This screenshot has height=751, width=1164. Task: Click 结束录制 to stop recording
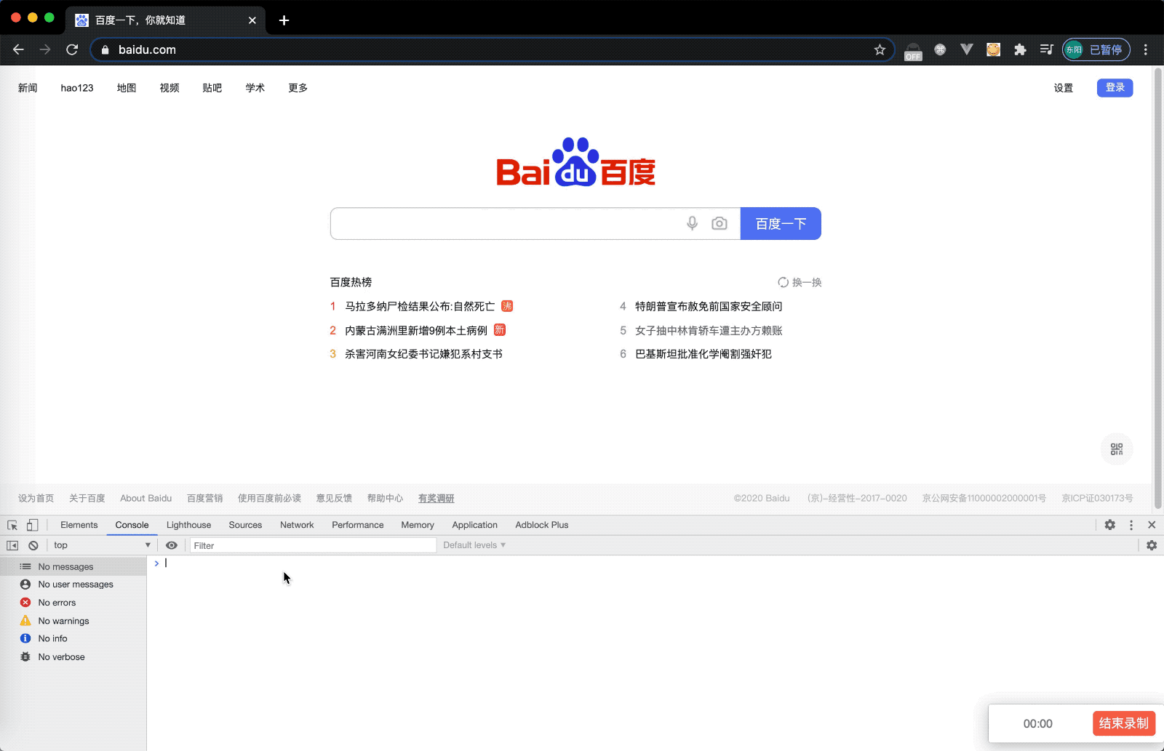point(1123,723)
